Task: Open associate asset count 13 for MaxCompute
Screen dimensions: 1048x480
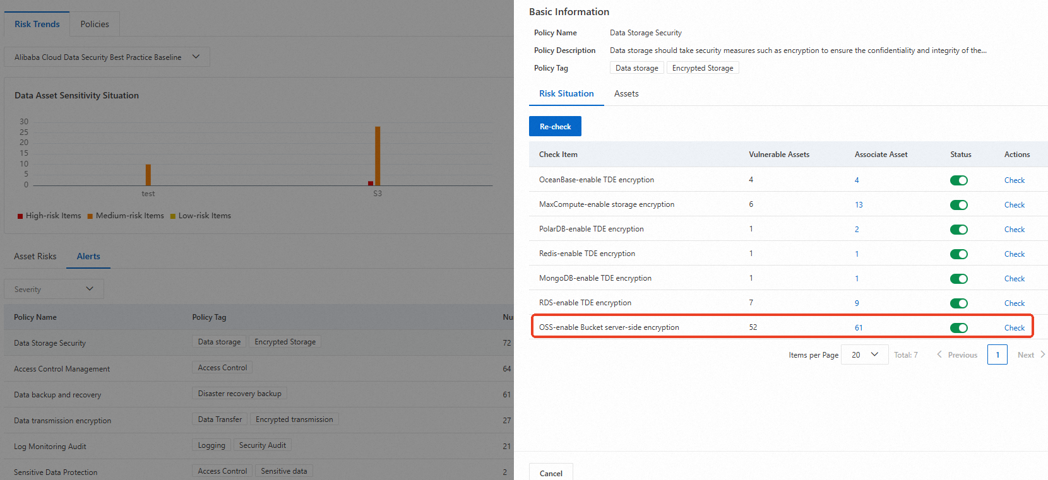Action: [x=859, y=205]
